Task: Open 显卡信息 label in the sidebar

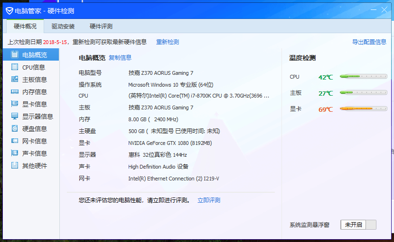Action: coord(35,104)
